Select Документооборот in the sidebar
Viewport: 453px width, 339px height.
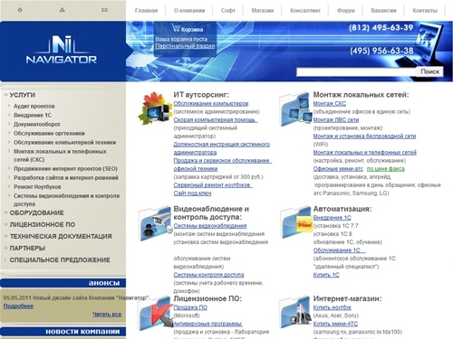click(x=37, y=124)
